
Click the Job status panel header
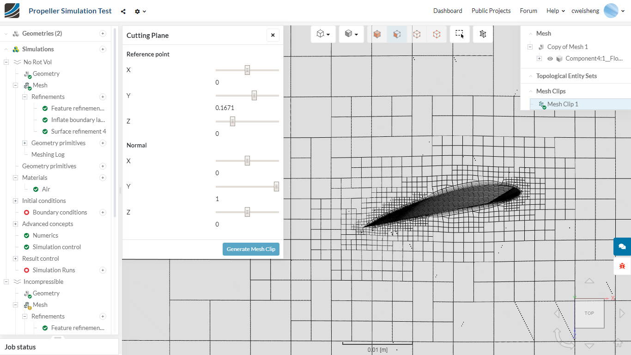(59, 347)
